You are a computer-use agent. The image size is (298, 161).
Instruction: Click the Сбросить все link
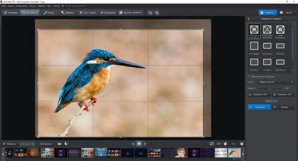tap(271, 100)
